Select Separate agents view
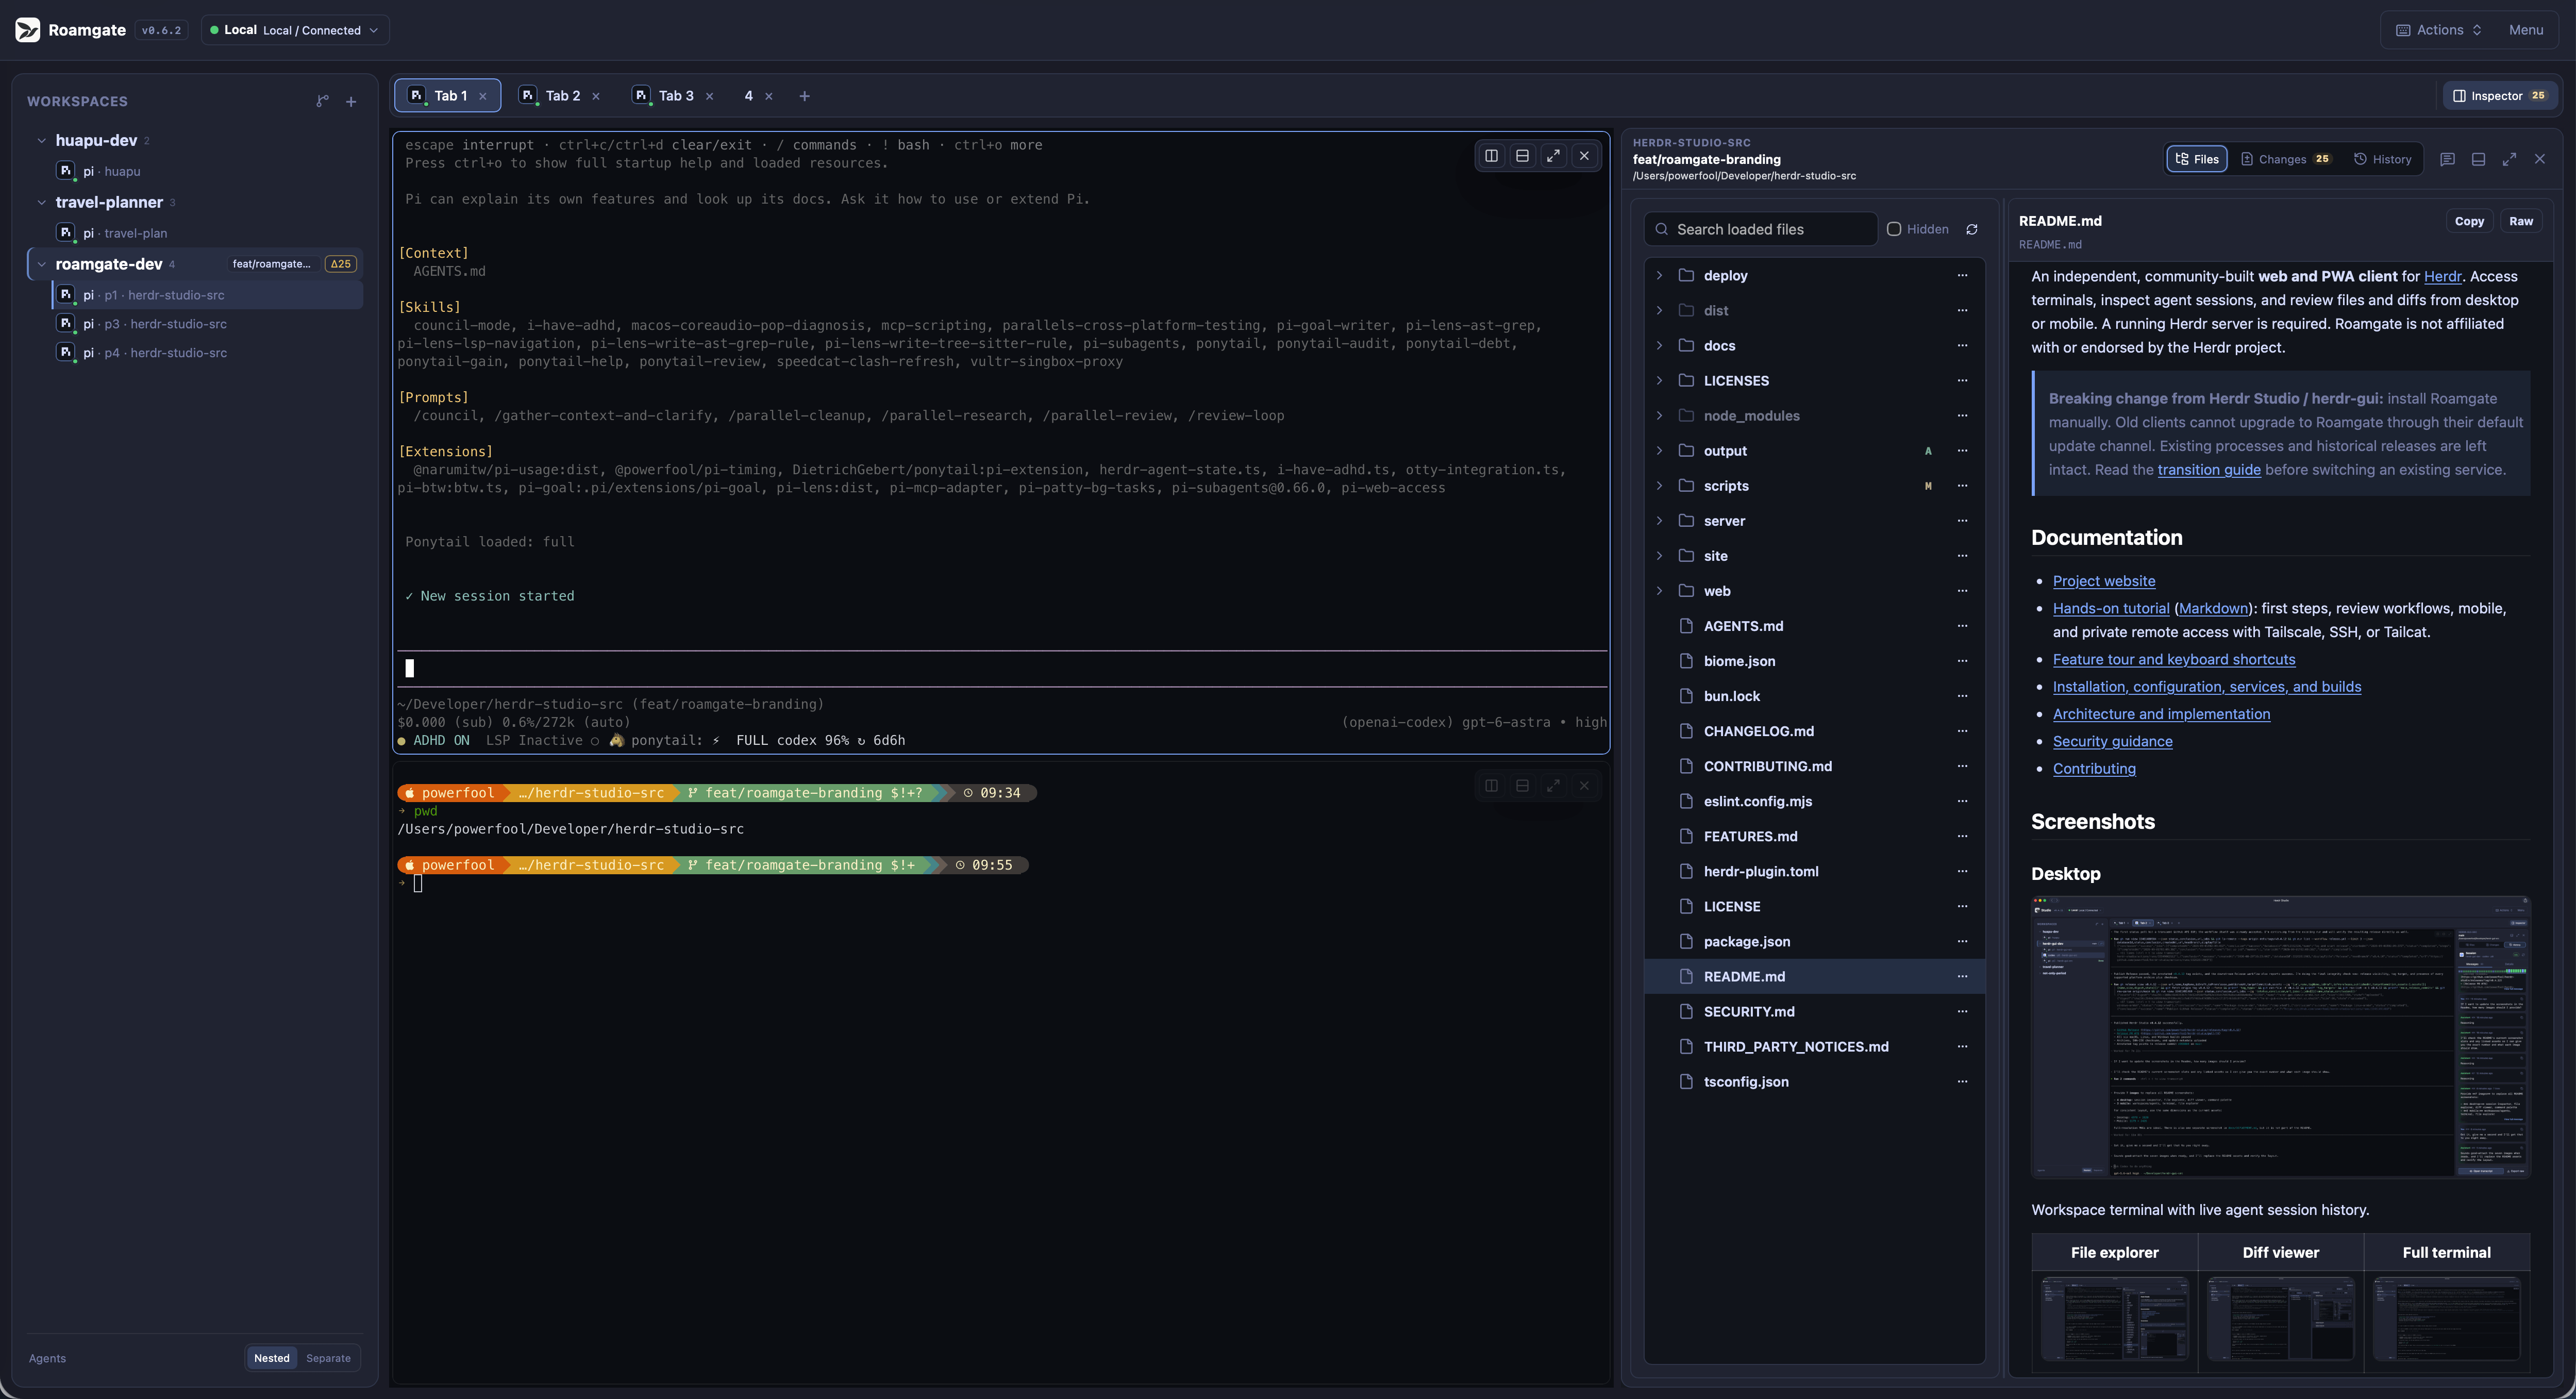The height and width of the screenshot is (1399, 2576). pyautogui.click(x=328, y=1358)
